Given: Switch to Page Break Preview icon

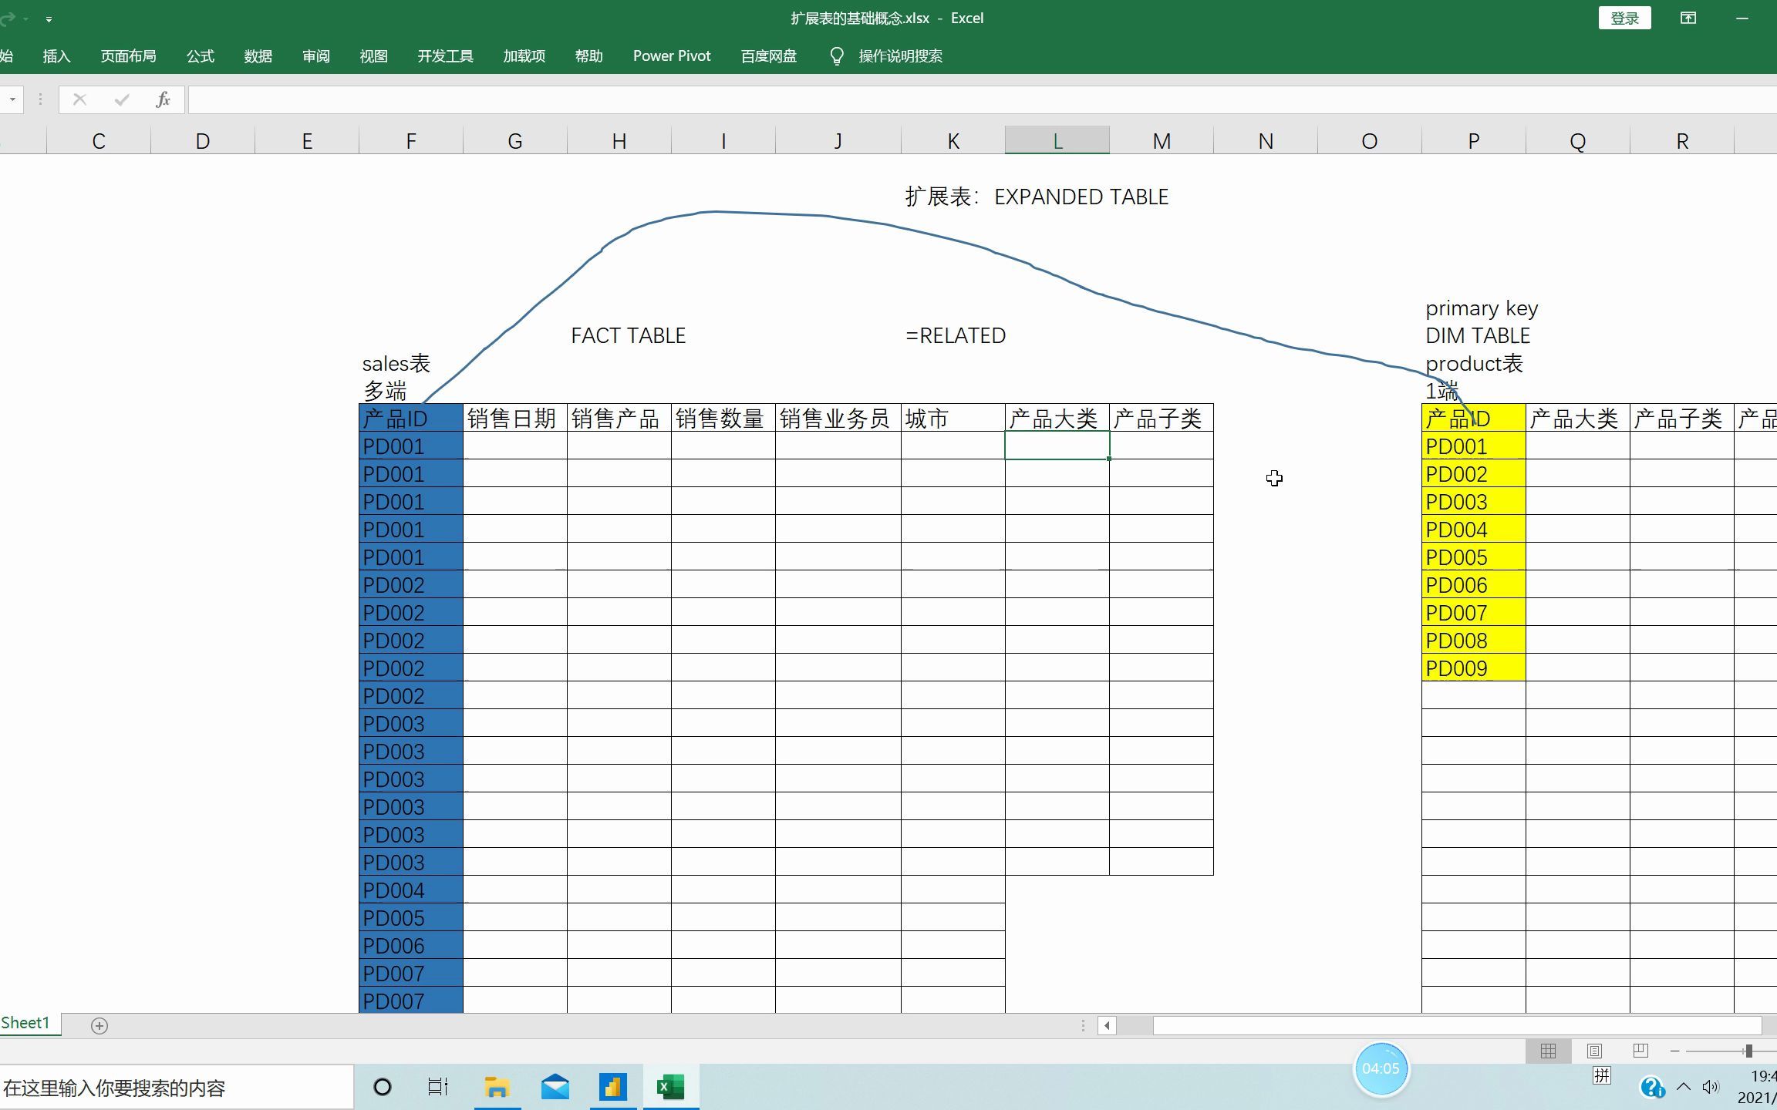Looking at the screenshot, I should (x=1640, y=1051).
